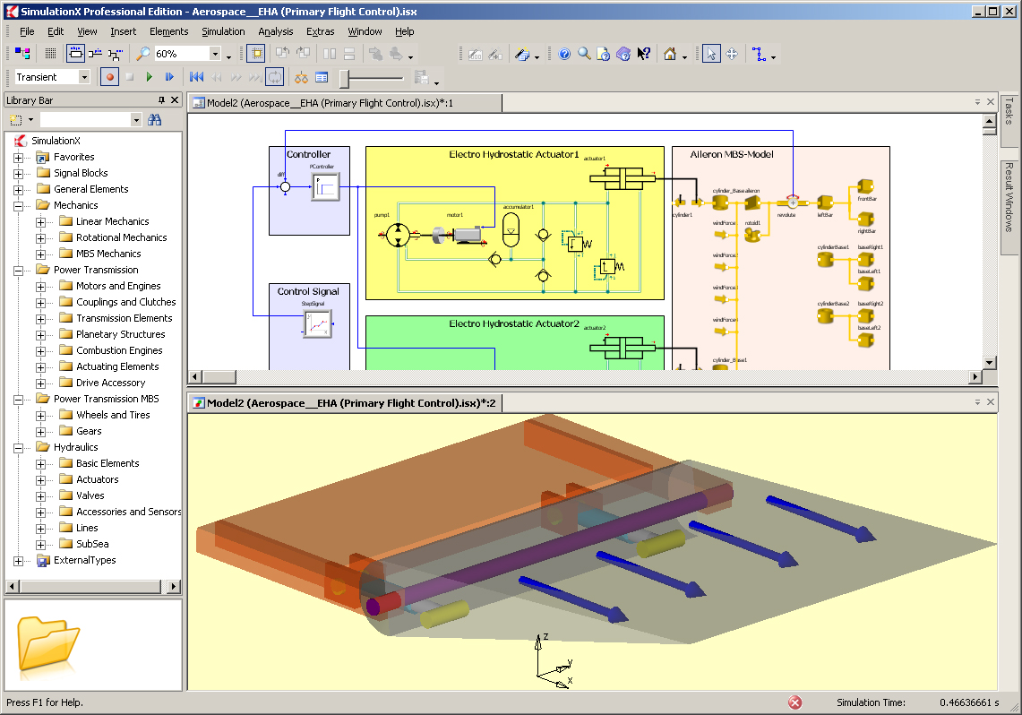
Task: Select the arrow pointer selection tool
Action: [711, 54]
